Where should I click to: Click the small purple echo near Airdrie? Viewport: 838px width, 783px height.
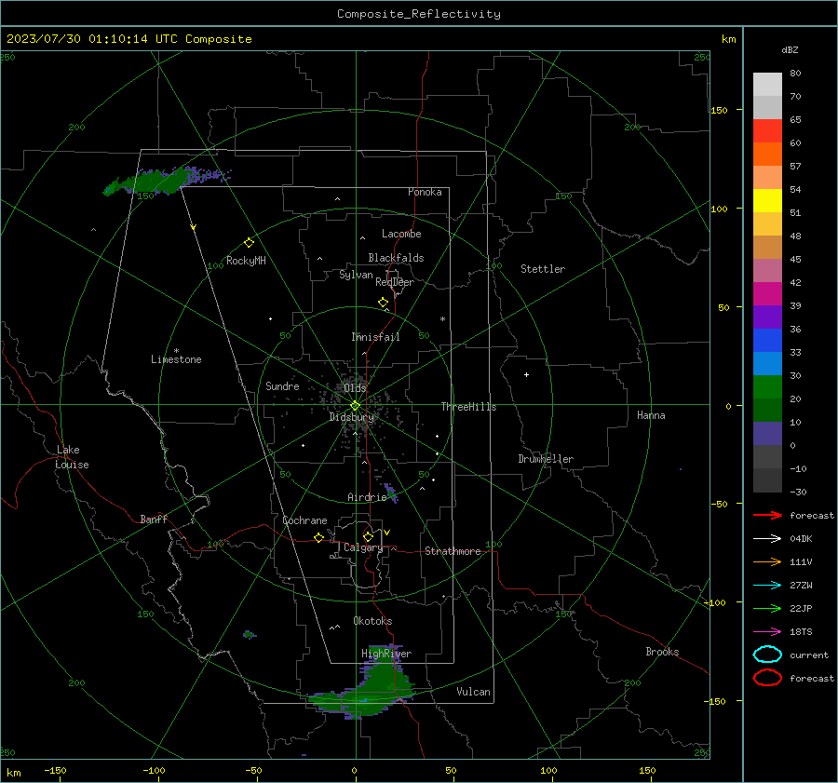click(x=391, y=493)
